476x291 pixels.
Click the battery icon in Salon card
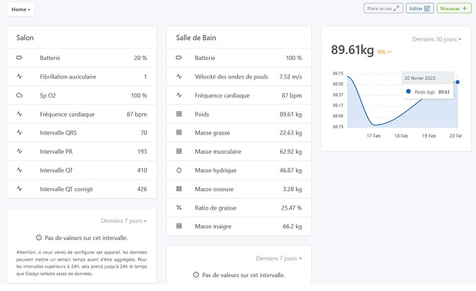(19, 58)
